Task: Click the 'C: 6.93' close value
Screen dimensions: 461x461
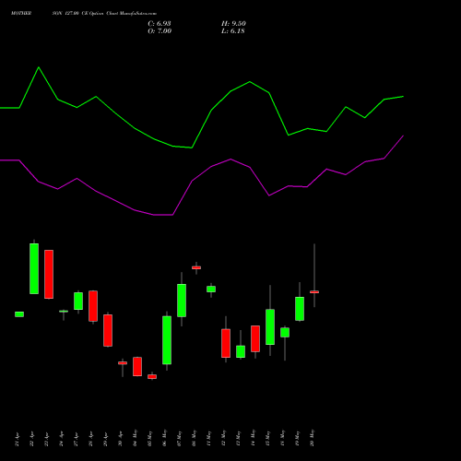Action: pos(160,24)
